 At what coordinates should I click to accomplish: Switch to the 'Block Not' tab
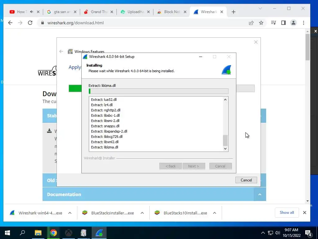point(171,12)
